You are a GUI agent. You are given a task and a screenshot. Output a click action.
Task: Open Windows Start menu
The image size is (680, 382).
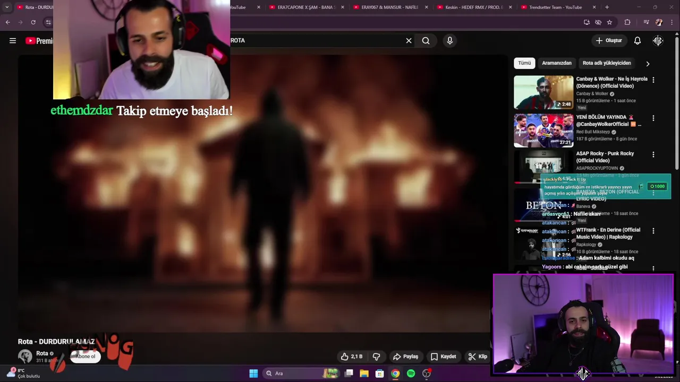[x=253, y=374]
